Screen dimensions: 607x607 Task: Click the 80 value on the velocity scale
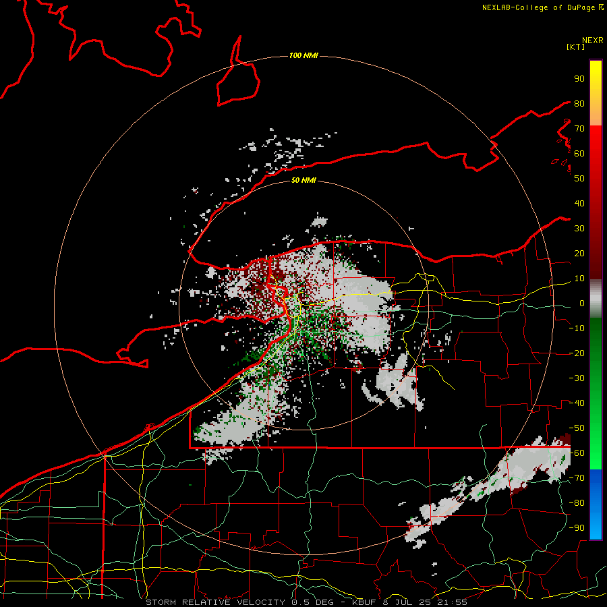click(x=579, y=103)
